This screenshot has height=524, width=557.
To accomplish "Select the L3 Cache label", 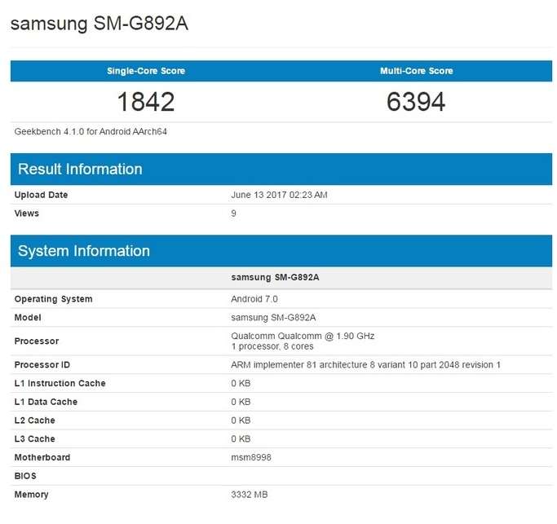I will [35, 438].
